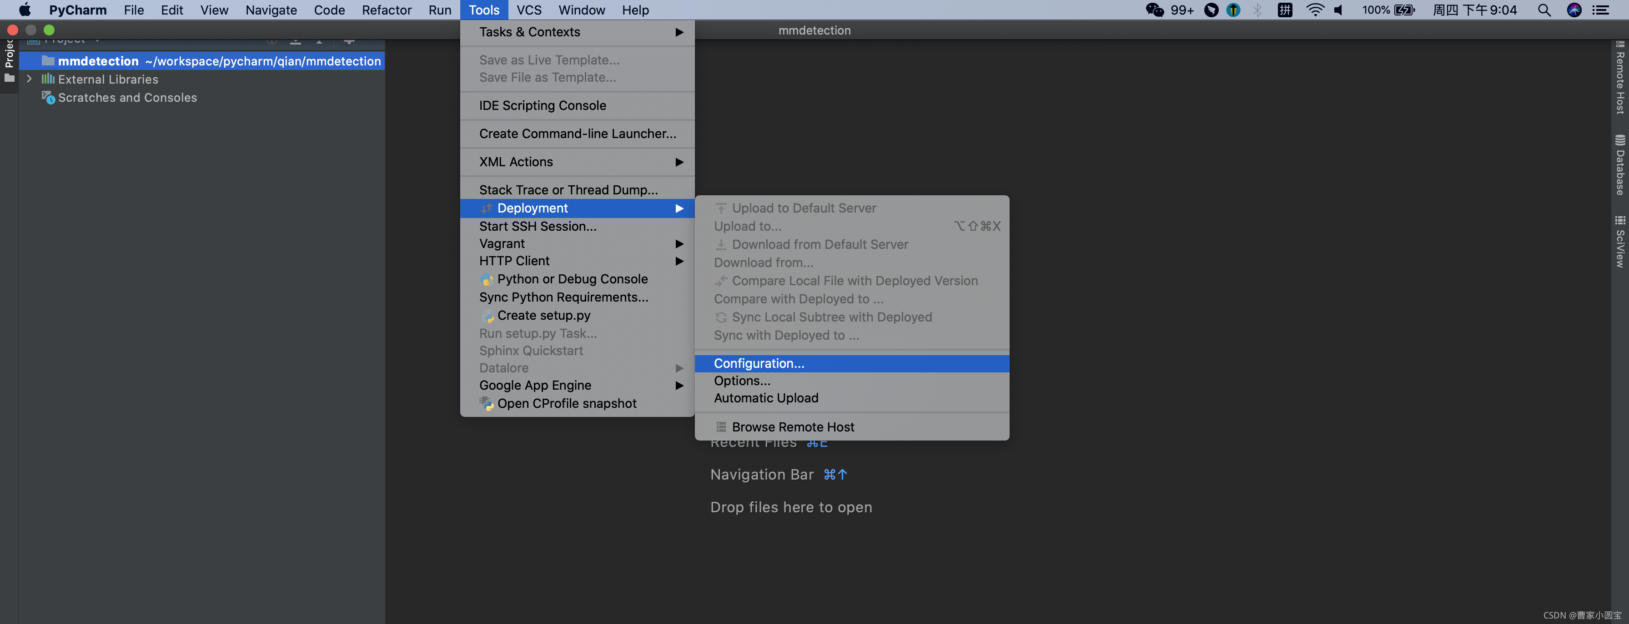Open the Database tool window
Screen dimensions: 1629x624
tap(1619, 165)
